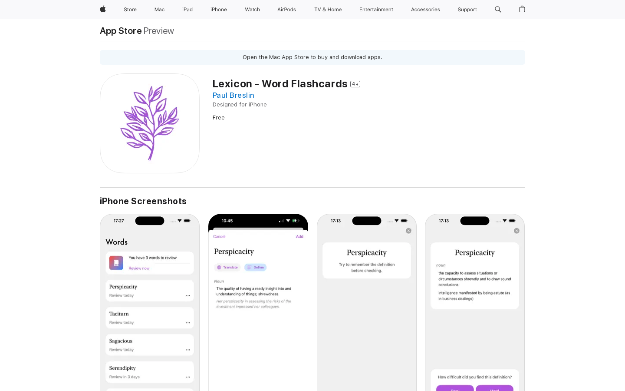
Task: Click the 'Free' price label
Action: pos(219,118)
